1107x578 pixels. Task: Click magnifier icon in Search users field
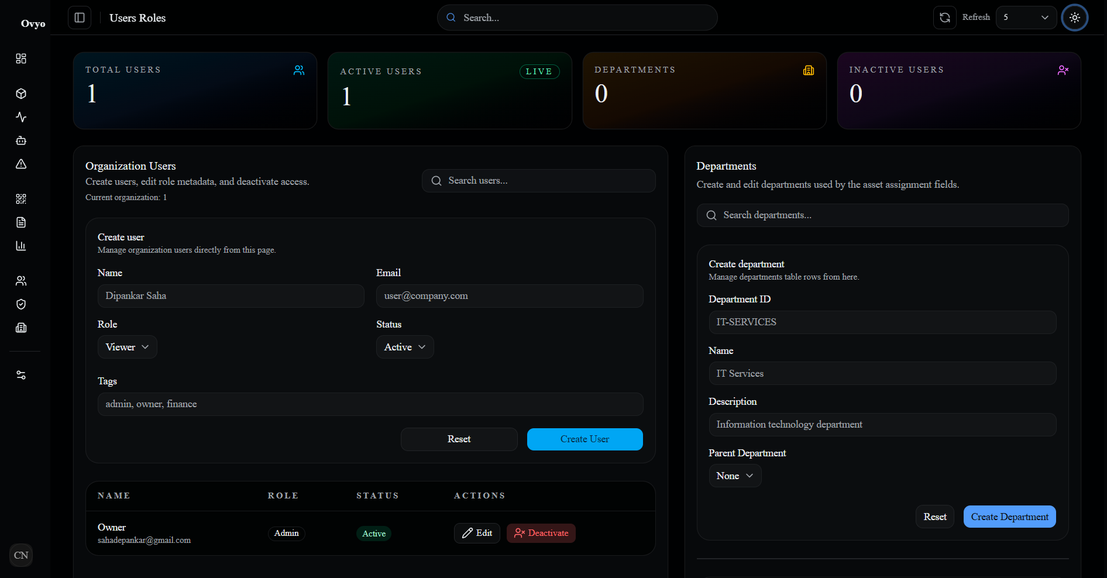pyautogui.click(x=436, y=181)
